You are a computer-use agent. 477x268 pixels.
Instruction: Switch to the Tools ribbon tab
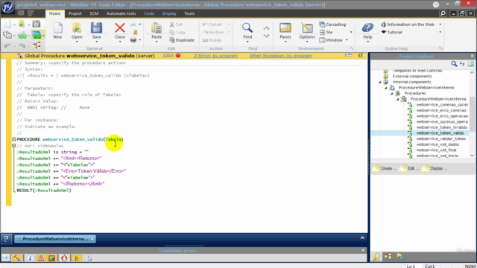(189, 13)
